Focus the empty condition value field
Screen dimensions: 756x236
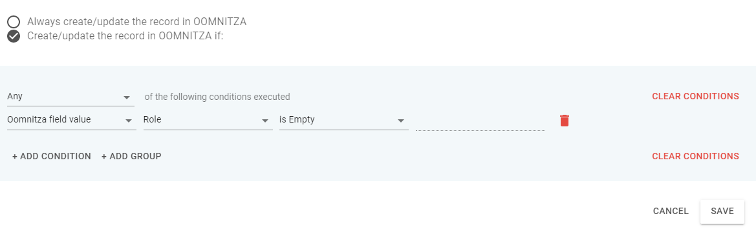click(x=481, y=121)
